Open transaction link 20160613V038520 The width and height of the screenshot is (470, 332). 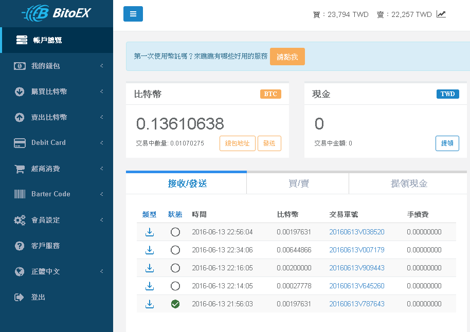pos(357,232)
